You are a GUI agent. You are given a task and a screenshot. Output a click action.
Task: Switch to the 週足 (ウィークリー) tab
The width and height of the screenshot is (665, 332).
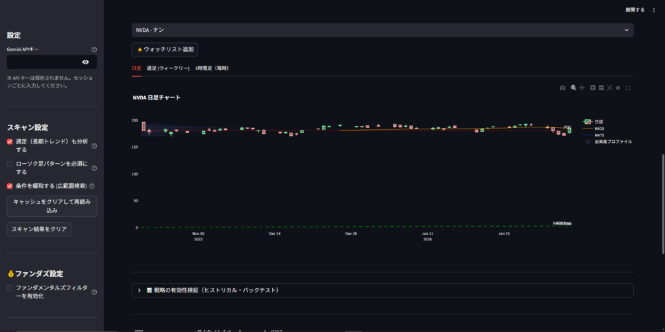click(168, 68)
